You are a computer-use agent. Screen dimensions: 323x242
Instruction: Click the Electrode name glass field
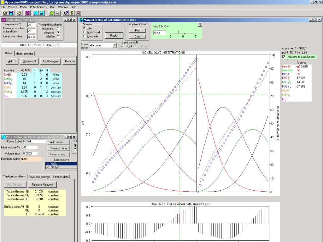click(x=31, y=159)
